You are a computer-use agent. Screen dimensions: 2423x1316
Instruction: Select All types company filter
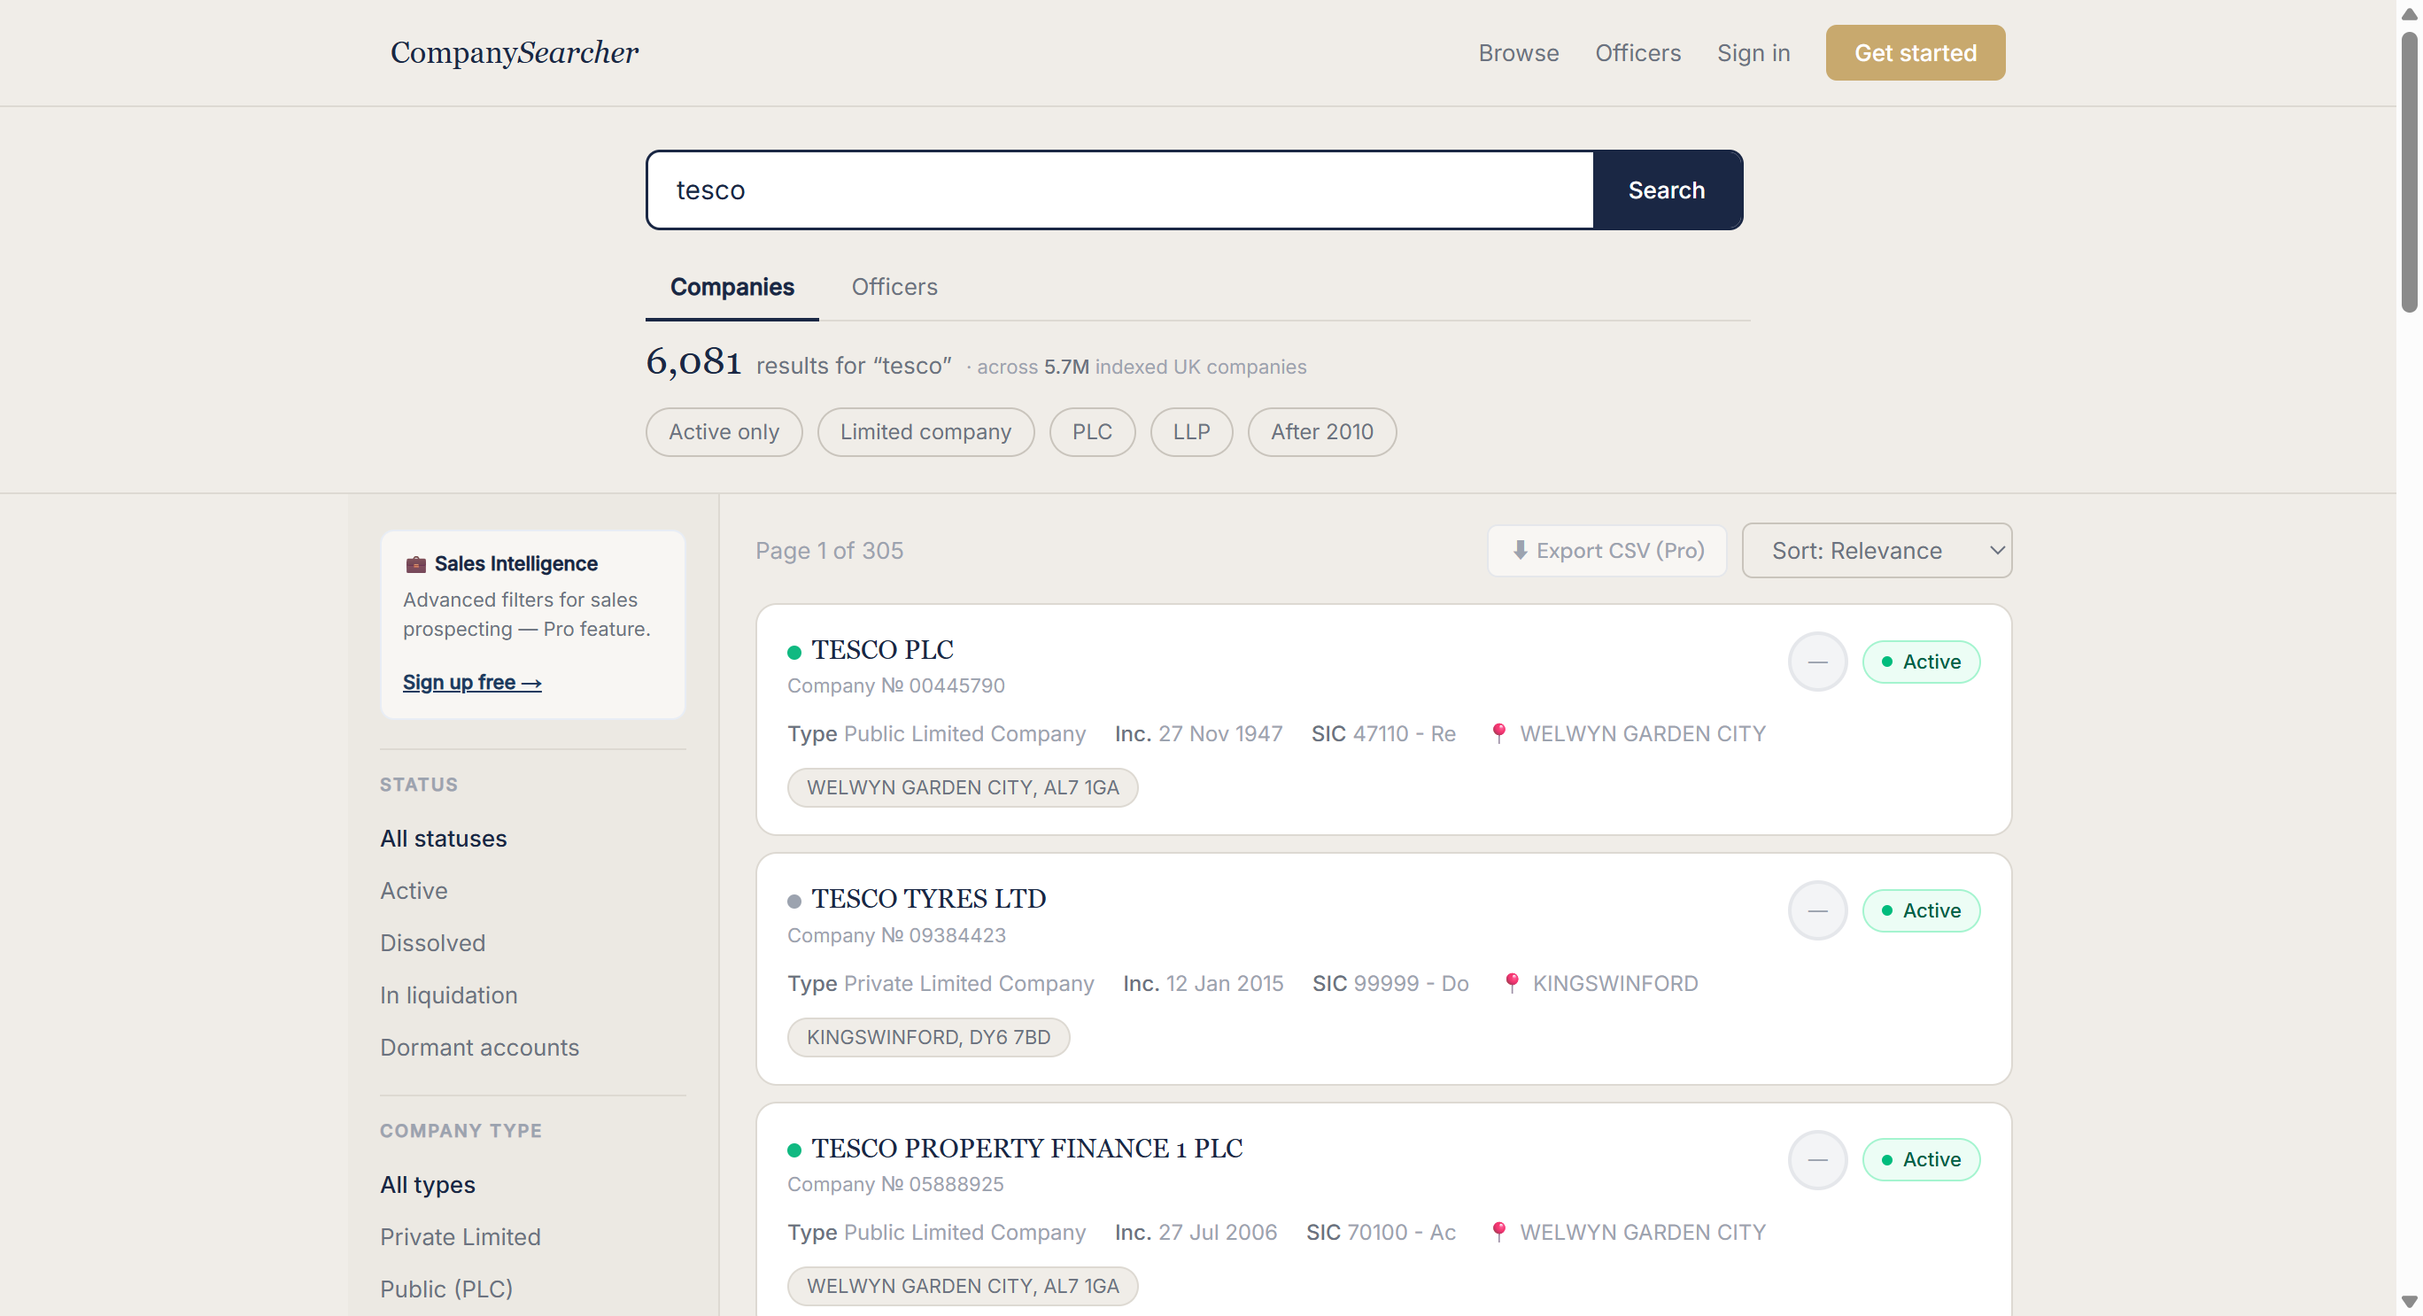pyautogui.click(x=428, y=1184)
